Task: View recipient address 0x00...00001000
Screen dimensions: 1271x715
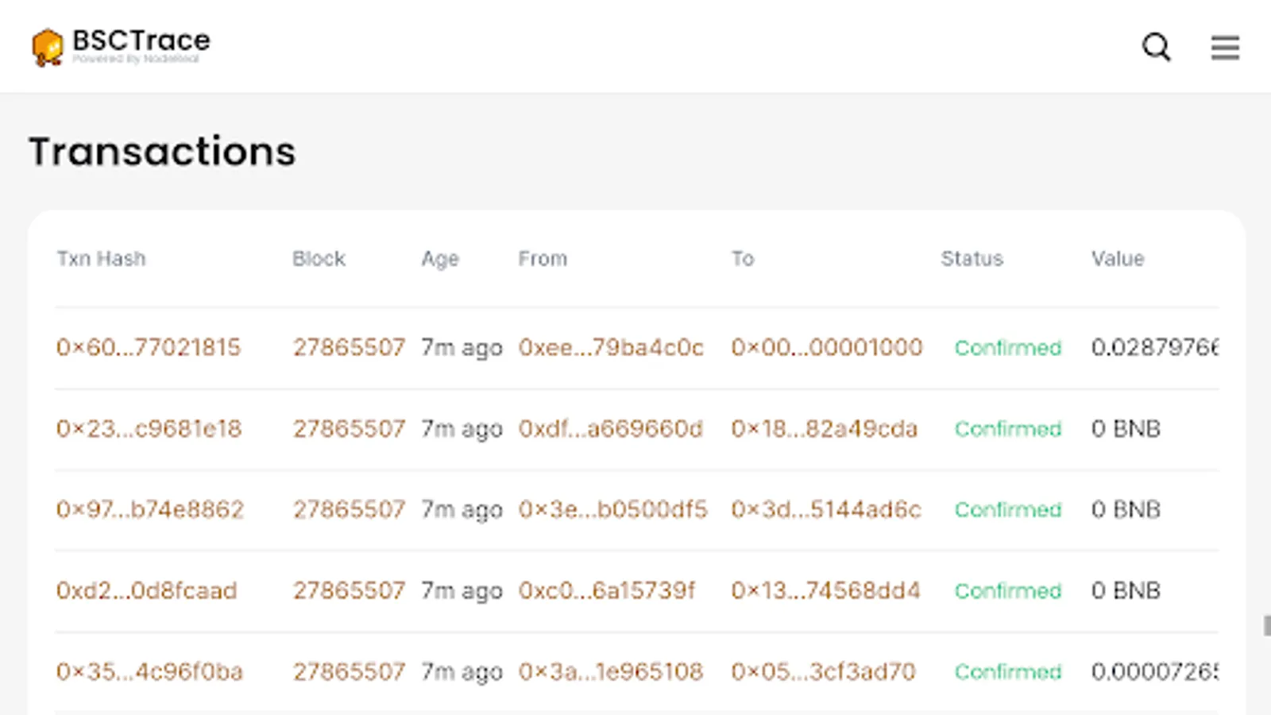Action: (x=827, y=348)
